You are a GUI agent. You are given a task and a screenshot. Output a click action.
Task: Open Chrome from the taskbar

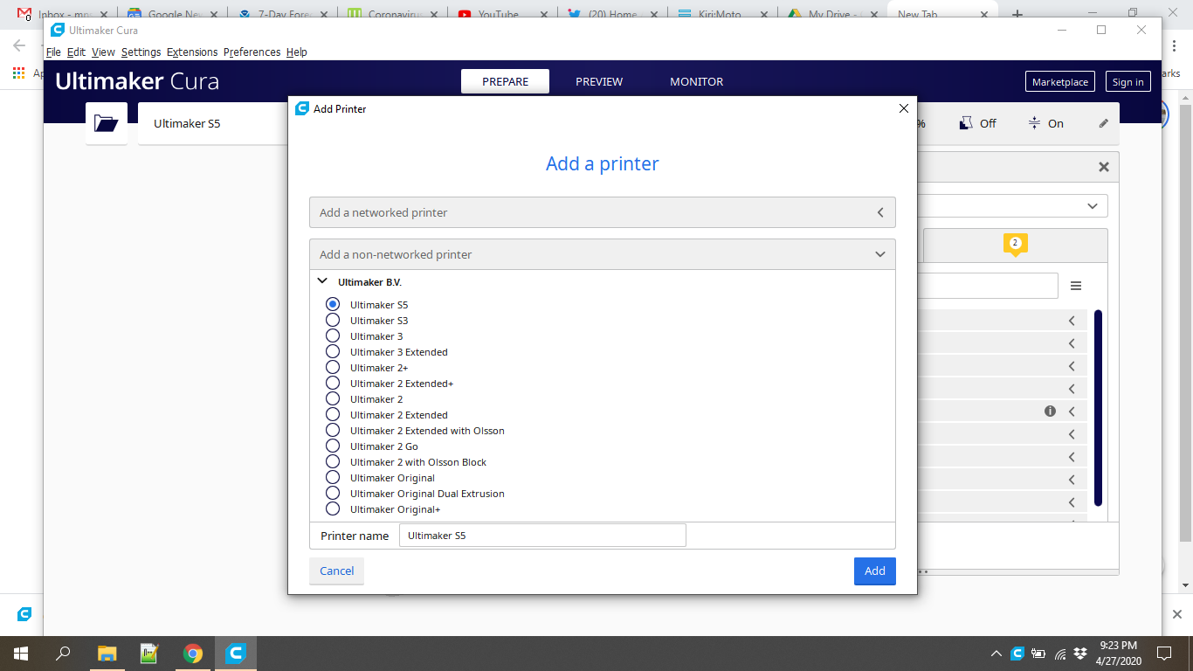(193, 654)
